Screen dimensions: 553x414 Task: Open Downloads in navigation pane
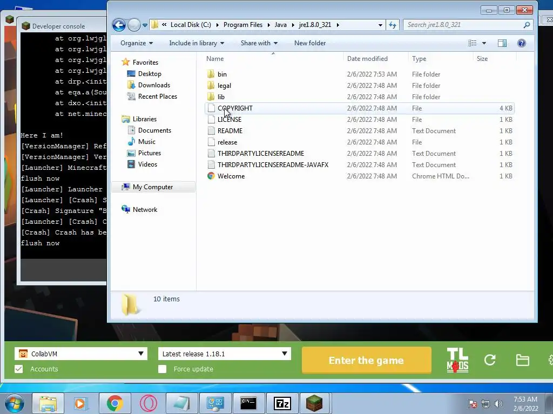click(x=149, y=85)
